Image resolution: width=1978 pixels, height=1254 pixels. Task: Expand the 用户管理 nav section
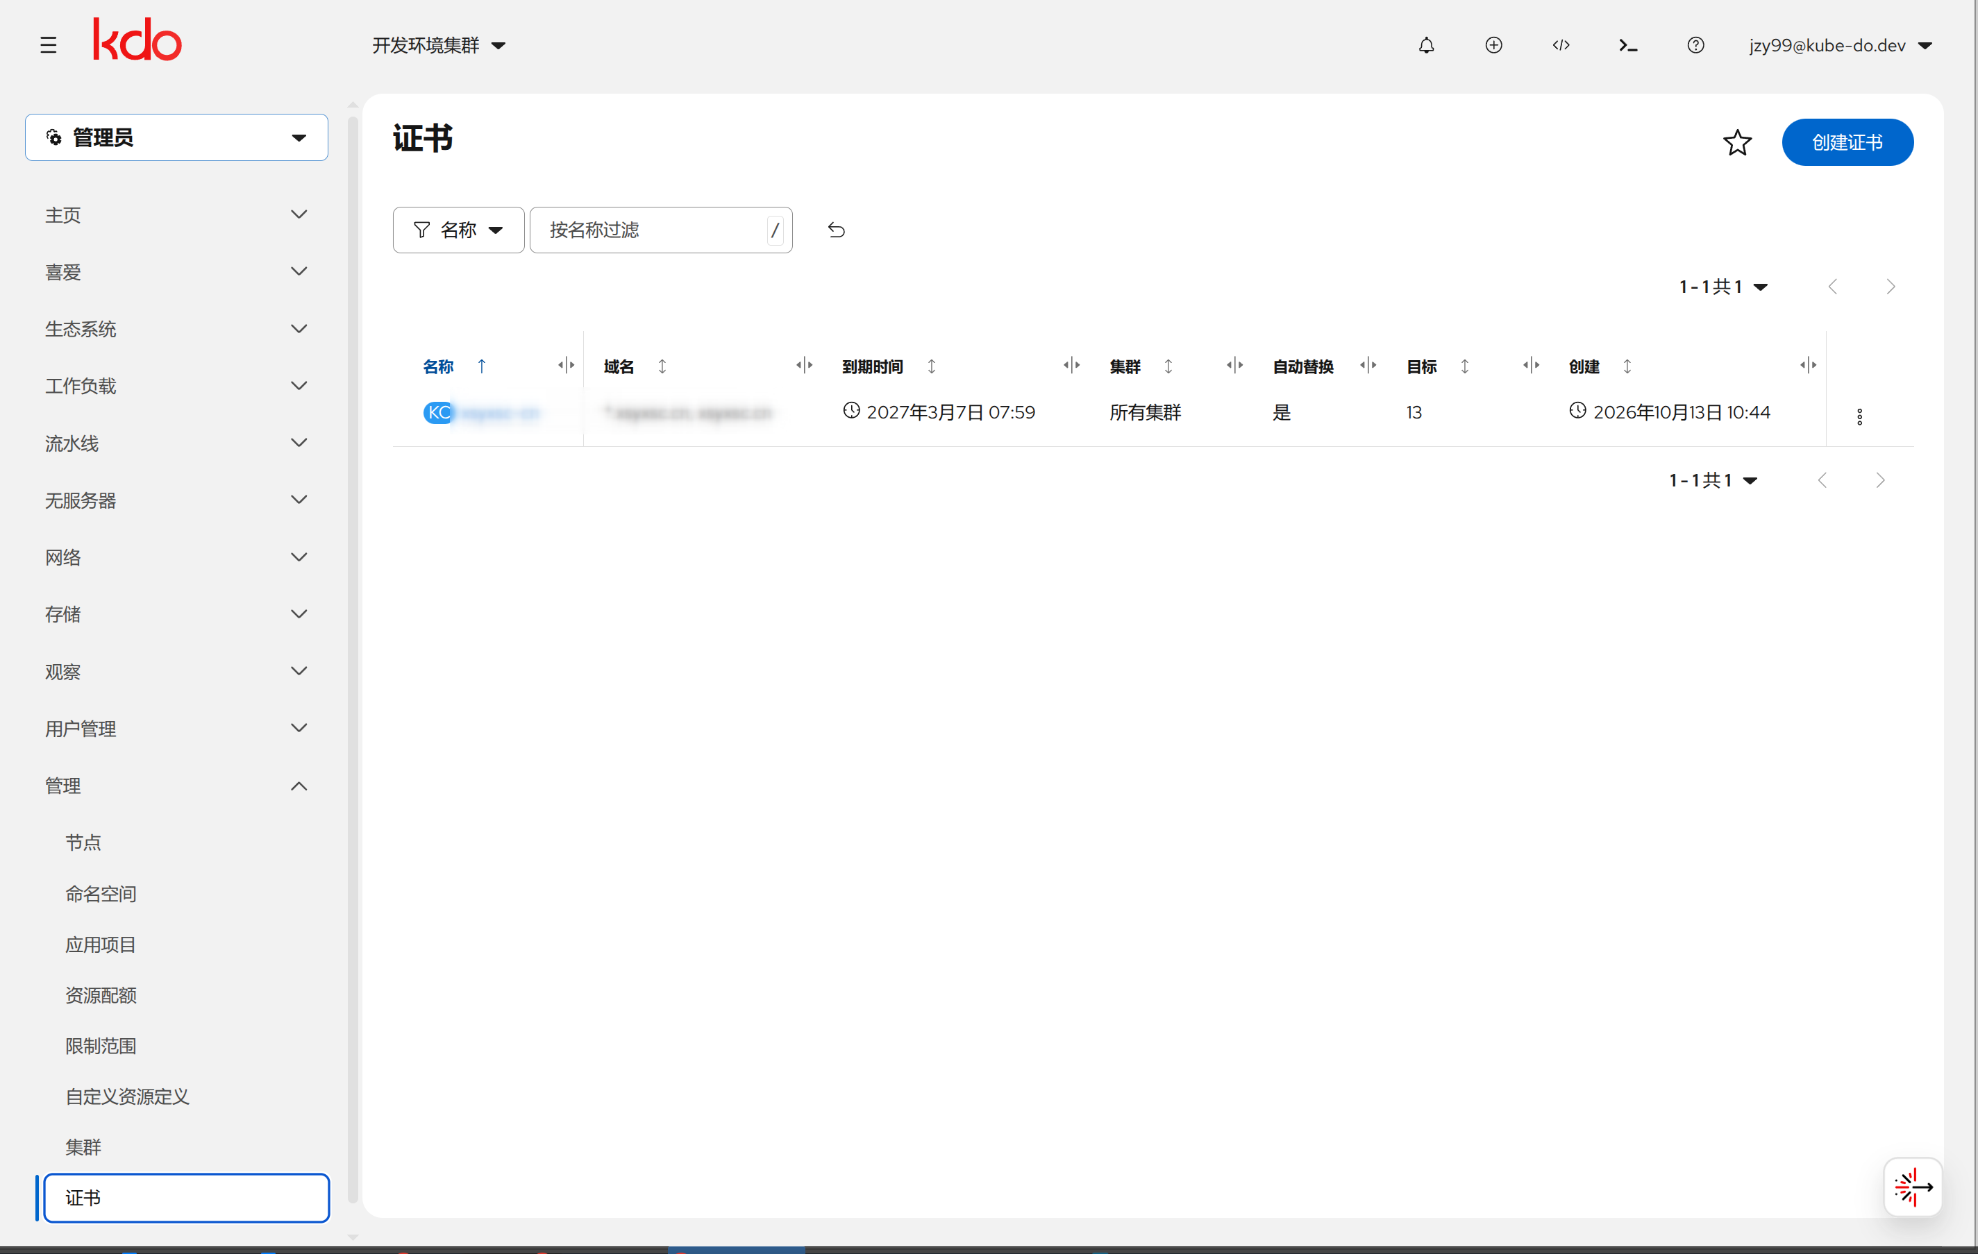[x=176, y=729]
